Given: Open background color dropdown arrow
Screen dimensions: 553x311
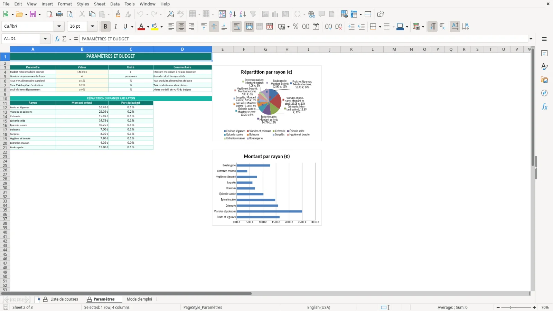Looking at the screenshot, I should 161,27.
